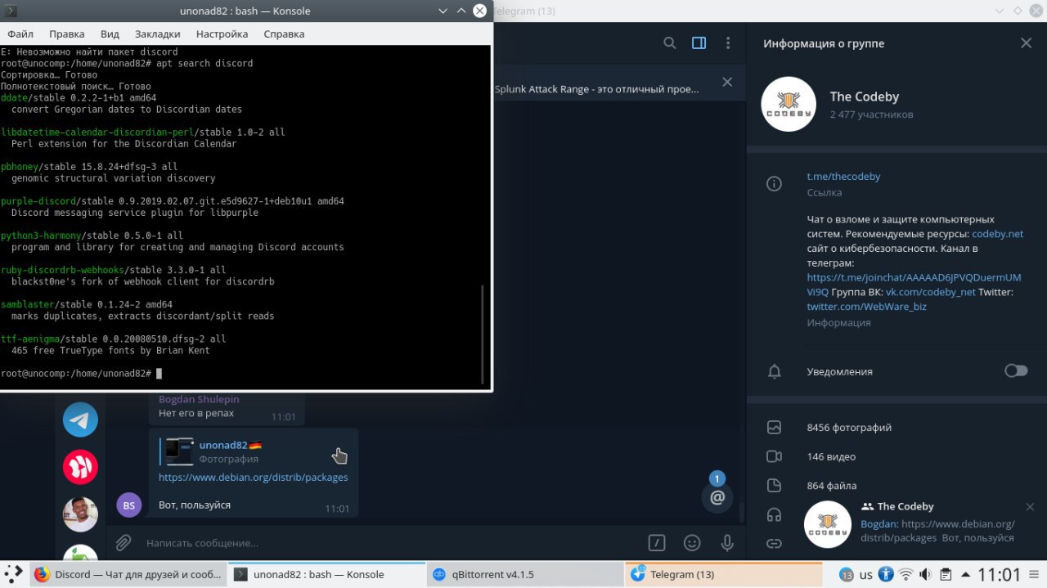
Task: Switch to the Telegram (13) taskbar entry
Action: [x=723, y=574]
